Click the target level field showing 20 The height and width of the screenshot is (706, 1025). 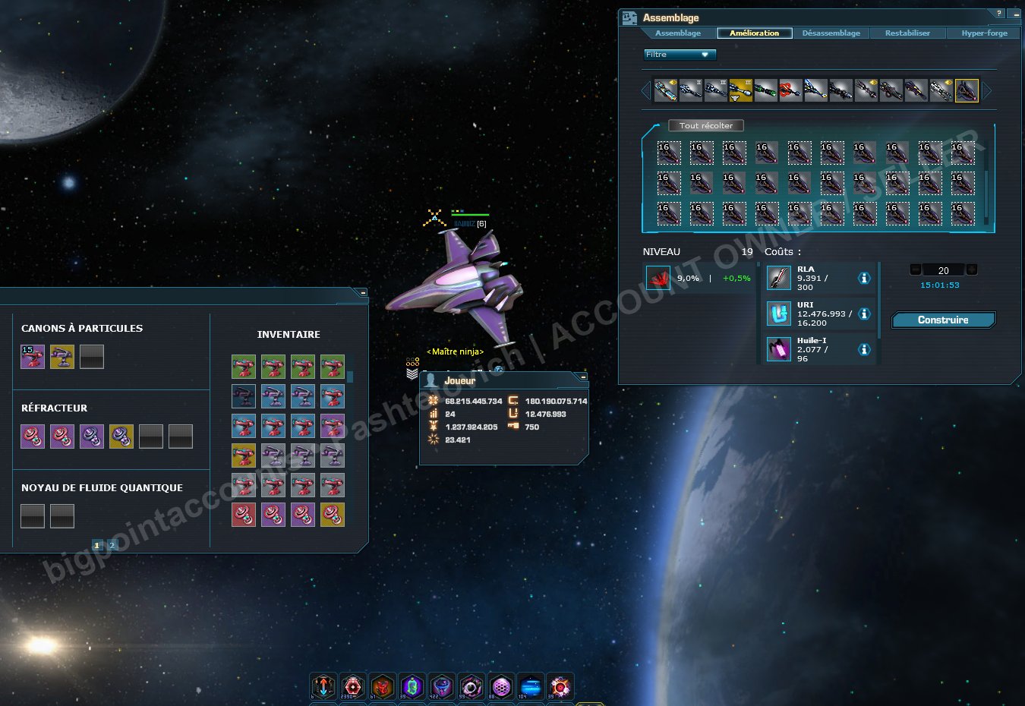tap(944, 270)
